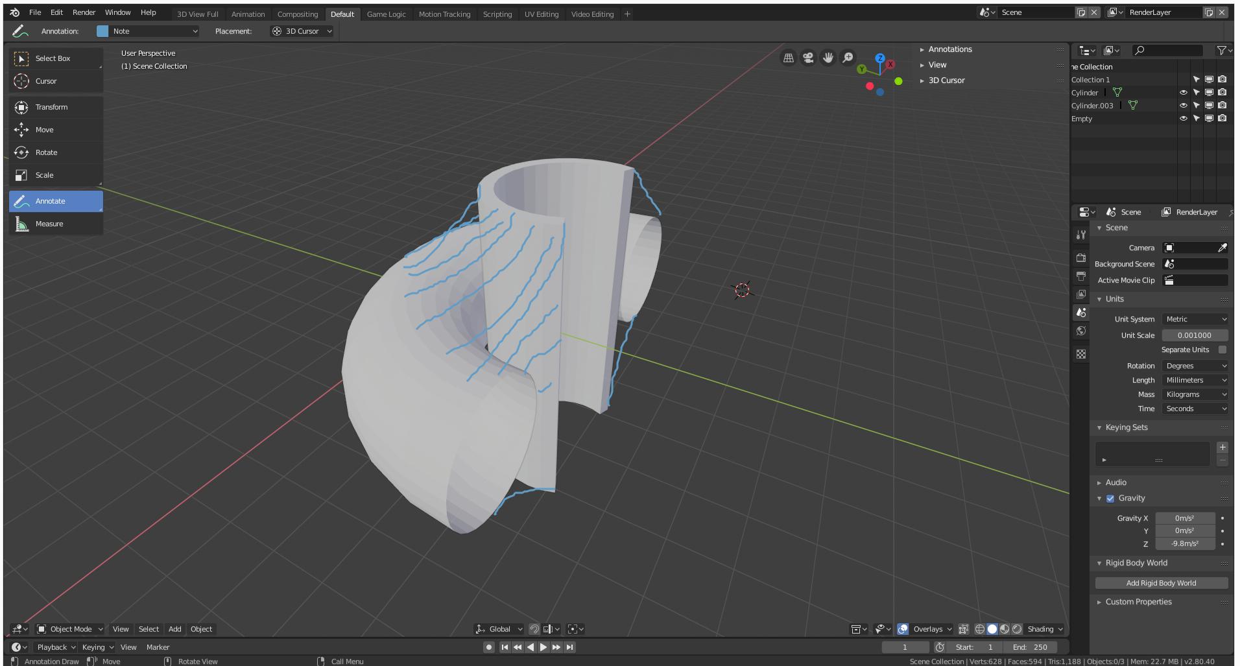Screen dimensions: 1240x666
Task: Open the Placement 3D Cursor dropdown
Action: [302, 31]
